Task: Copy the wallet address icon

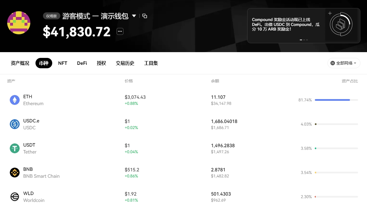Action: pos(145,16)
